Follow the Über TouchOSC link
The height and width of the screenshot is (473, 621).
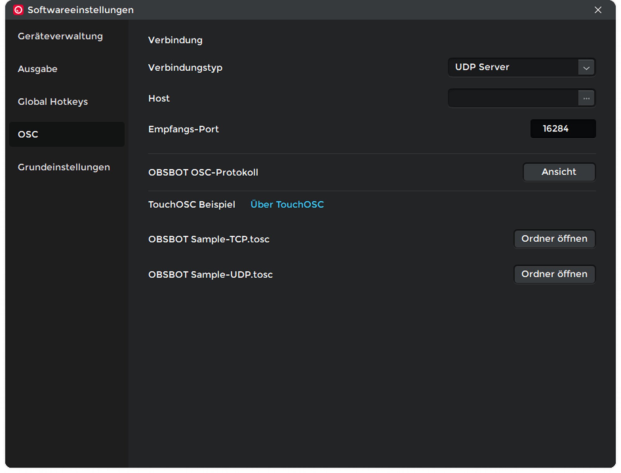point(287,204)
